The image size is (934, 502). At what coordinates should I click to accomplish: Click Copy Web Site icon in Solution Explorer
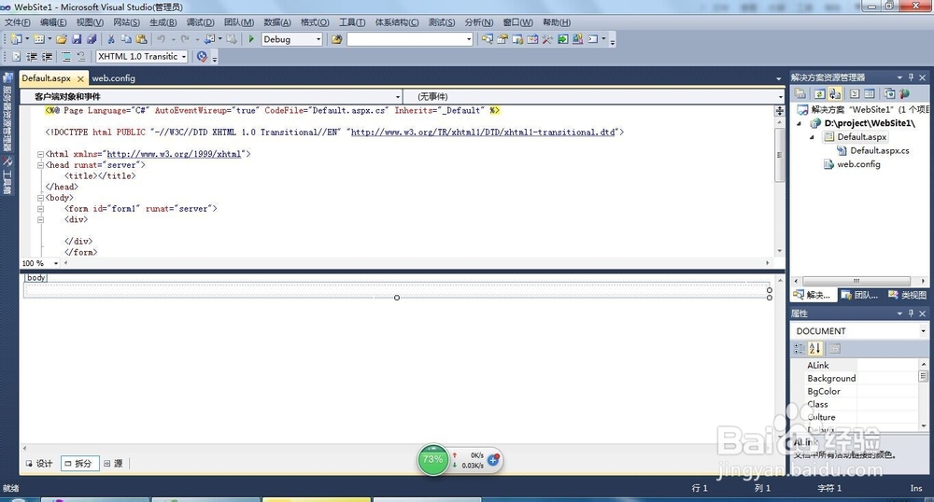889,94
